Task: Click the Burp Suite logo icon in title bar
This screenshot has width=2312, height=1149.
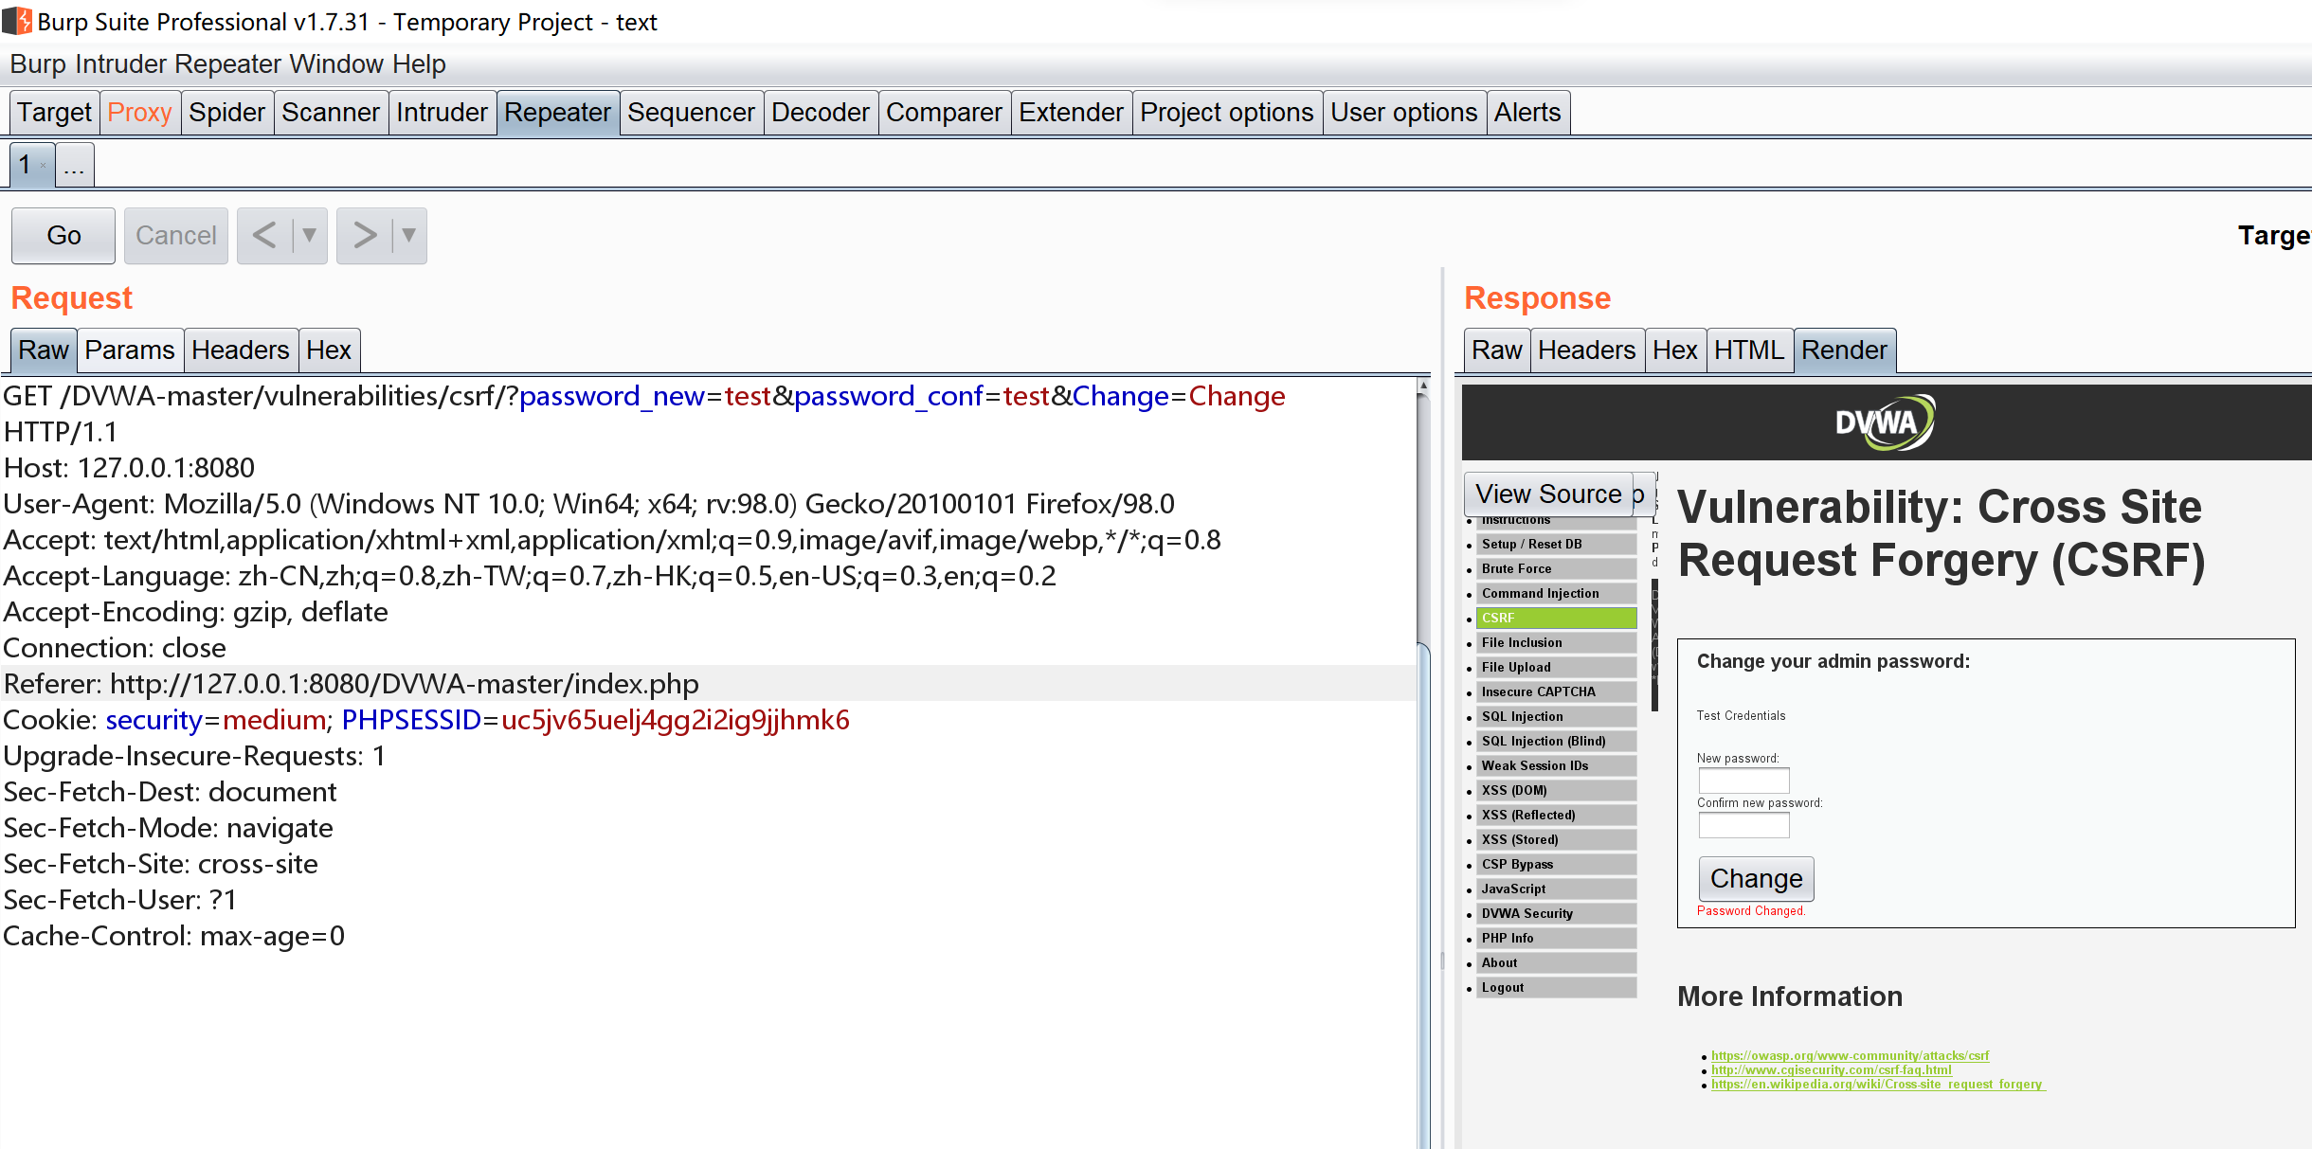Action: click(17, 21)
